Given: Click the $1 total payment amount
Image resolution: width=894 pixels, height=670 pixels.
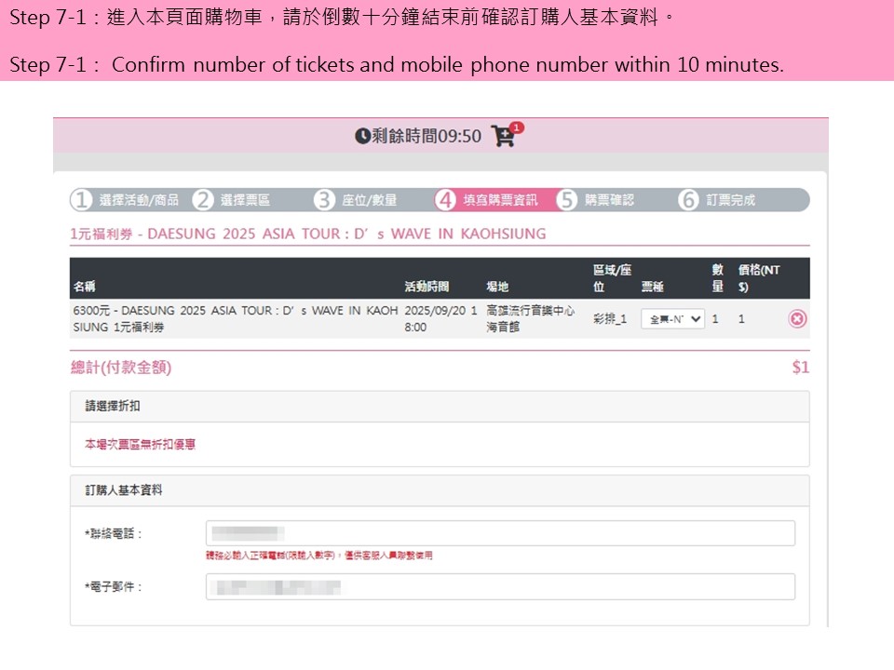Looking at the screenshot, I should point(800,368).
